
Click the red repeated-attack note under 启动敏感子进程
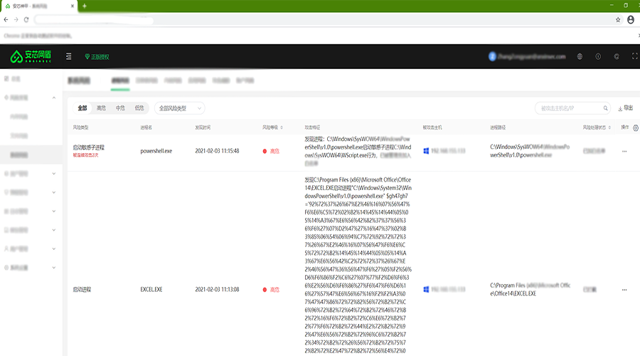86,155
